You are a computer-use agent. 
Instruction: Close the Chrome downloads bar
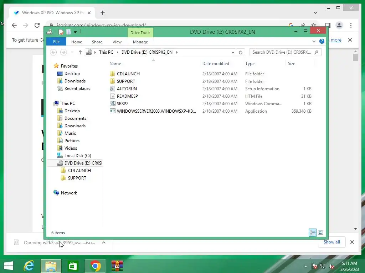tap(352, 242)
